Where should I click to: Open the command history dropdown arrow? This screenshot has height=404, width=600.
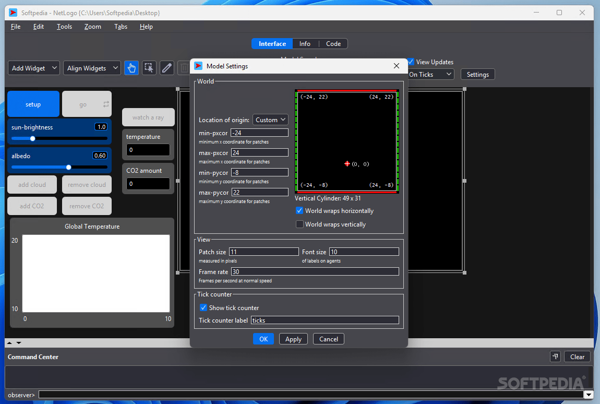coord(589,395)
